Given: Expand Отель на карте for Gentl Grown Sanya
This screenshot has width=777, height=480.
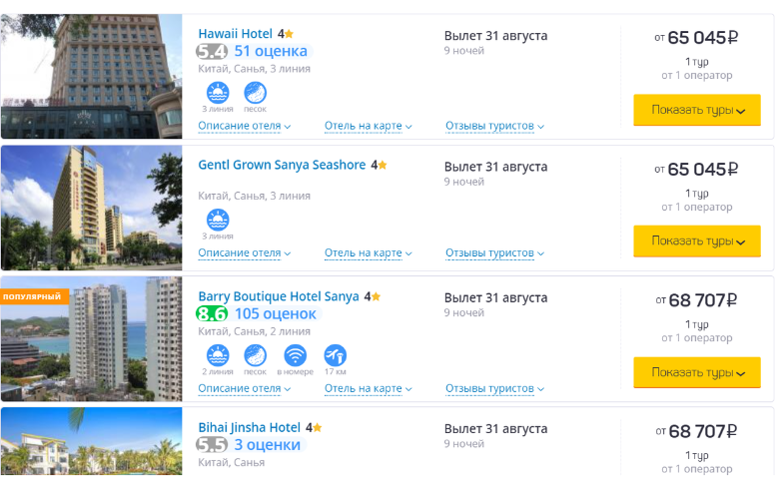Looking at the screenshot, I should [x=369, y=252].
